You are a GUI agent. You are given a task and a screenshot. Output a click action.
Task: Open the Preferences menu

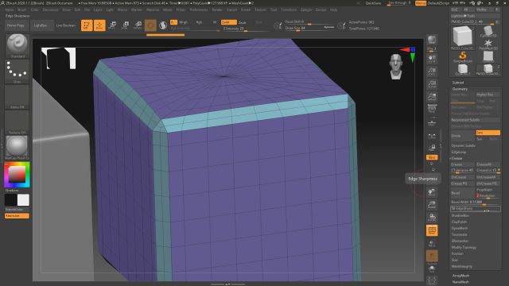199,10
